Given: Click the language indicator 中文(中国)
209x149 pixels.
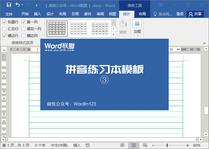Looking at the screenshot, I should (x=59, y=145).
